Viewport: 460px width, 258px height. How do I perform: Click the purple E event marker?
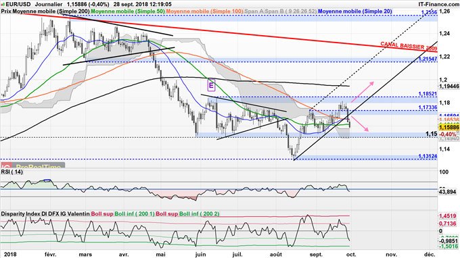(211, 86)
